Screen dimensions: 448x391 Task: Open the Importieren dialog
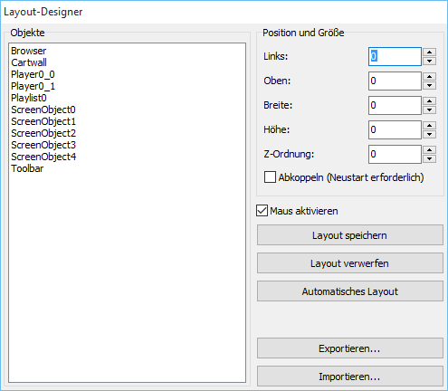350,377
